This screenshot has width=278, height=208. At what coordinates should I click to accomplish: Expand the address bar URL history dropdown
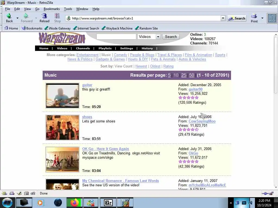click(223, 18)
